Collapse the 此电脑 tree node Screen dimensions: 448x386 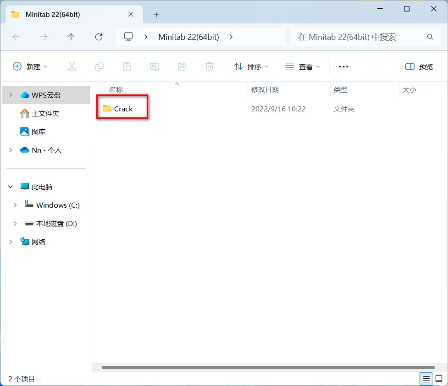pyautogui.click(x=11, y=187)
